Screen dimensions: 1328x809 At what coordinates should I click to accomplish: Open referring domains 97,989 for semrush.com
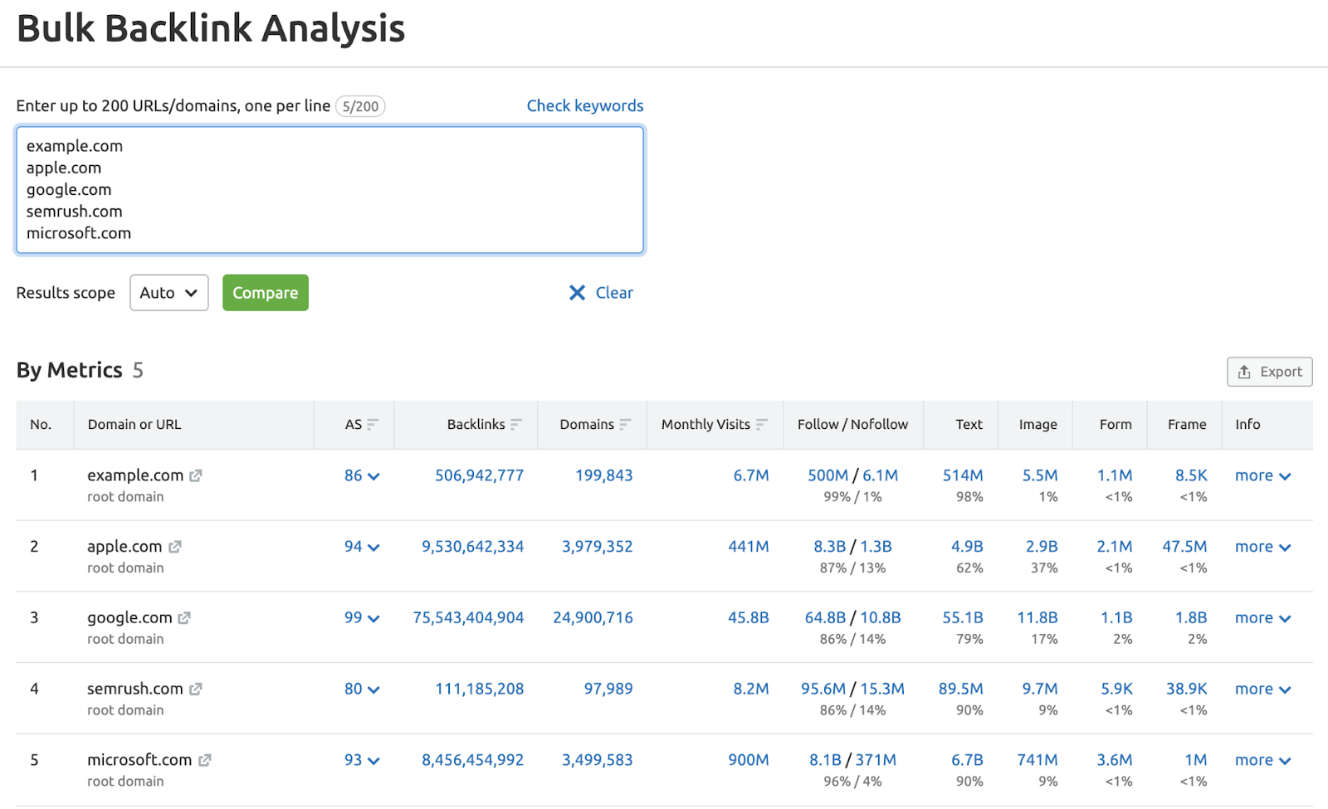608,689
